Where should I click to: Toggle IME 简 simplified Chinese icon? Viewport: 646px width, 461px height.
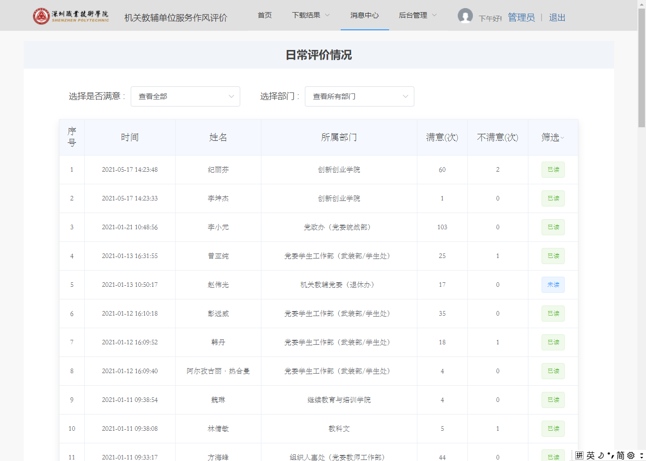(x=621, y=455)
